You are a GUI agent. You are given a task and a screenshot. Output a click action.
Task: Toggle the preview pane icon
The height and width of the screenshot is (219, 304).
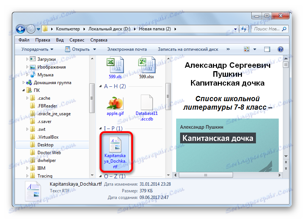(x=267, y=49)
